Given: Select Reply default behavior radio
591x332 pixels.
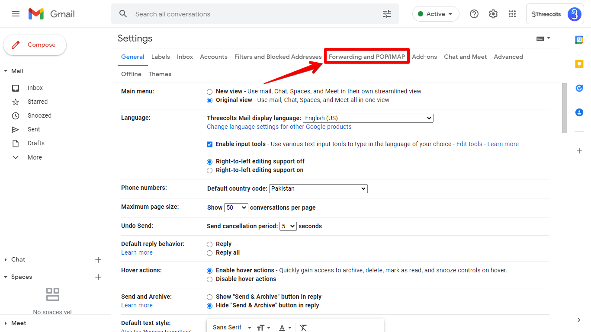Looking at the screenshot, I should tap(210, 244).
